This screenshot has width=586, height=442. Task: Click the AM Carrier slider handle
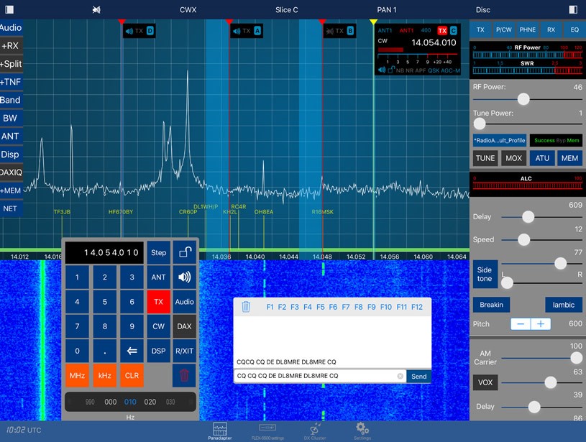[576, 358]
